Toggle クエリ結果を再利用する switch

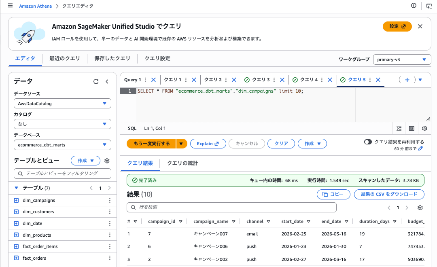click(x=368, y=142)
